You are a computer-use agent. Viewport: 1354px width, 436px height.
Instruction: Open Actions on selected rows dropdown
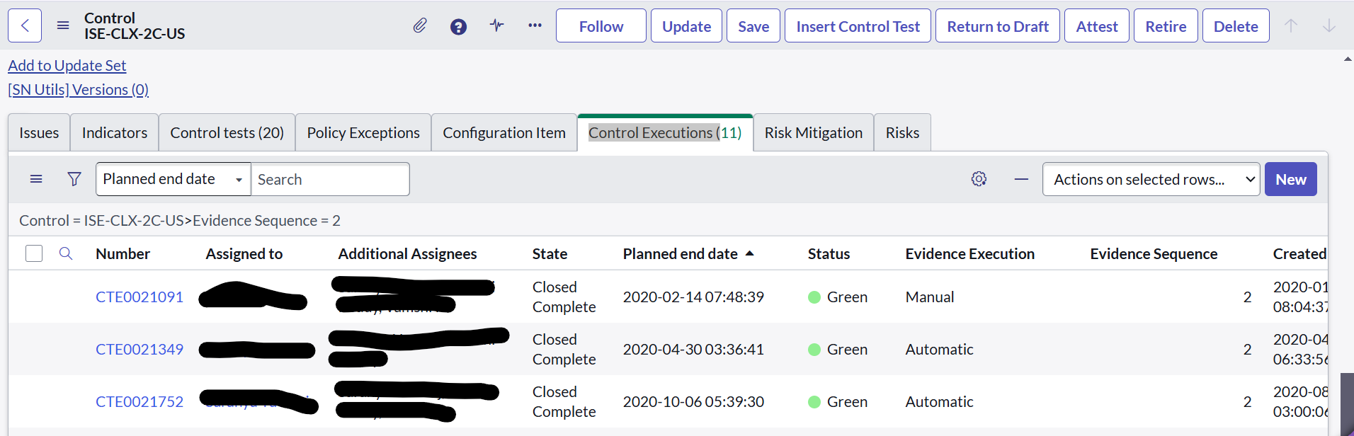1151,179
